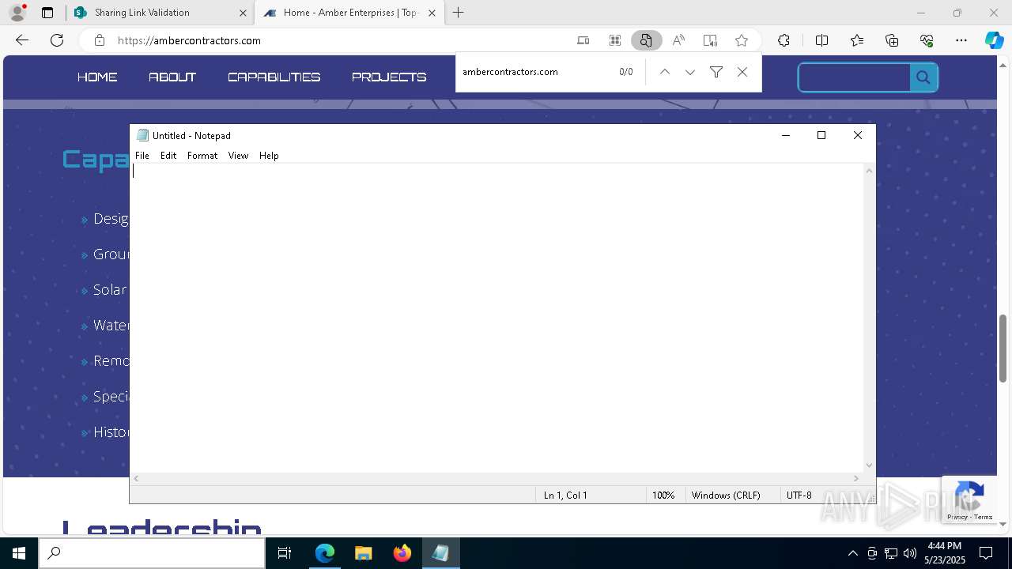View site information lock icon
This screenshot has height=569, width=1012.
(99, 40)
